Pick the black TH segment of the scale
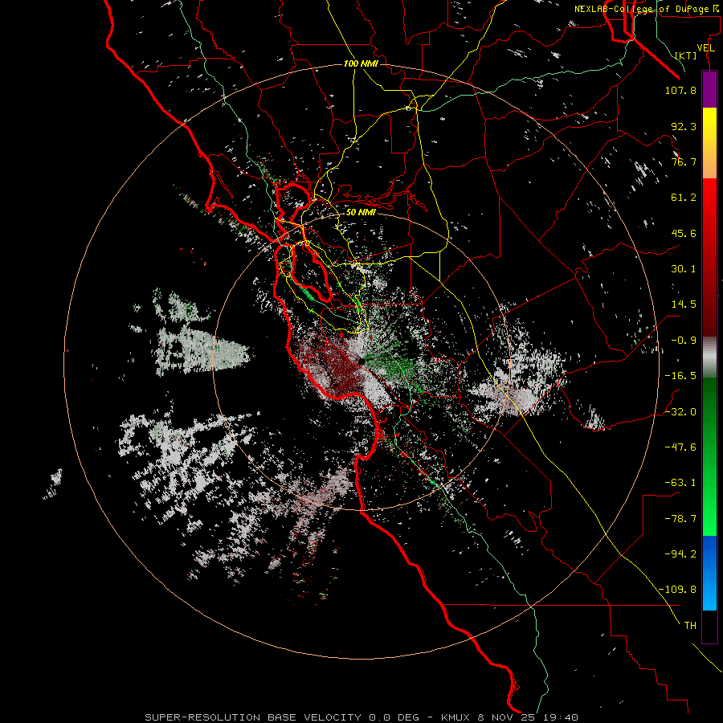 click(709, 626)
